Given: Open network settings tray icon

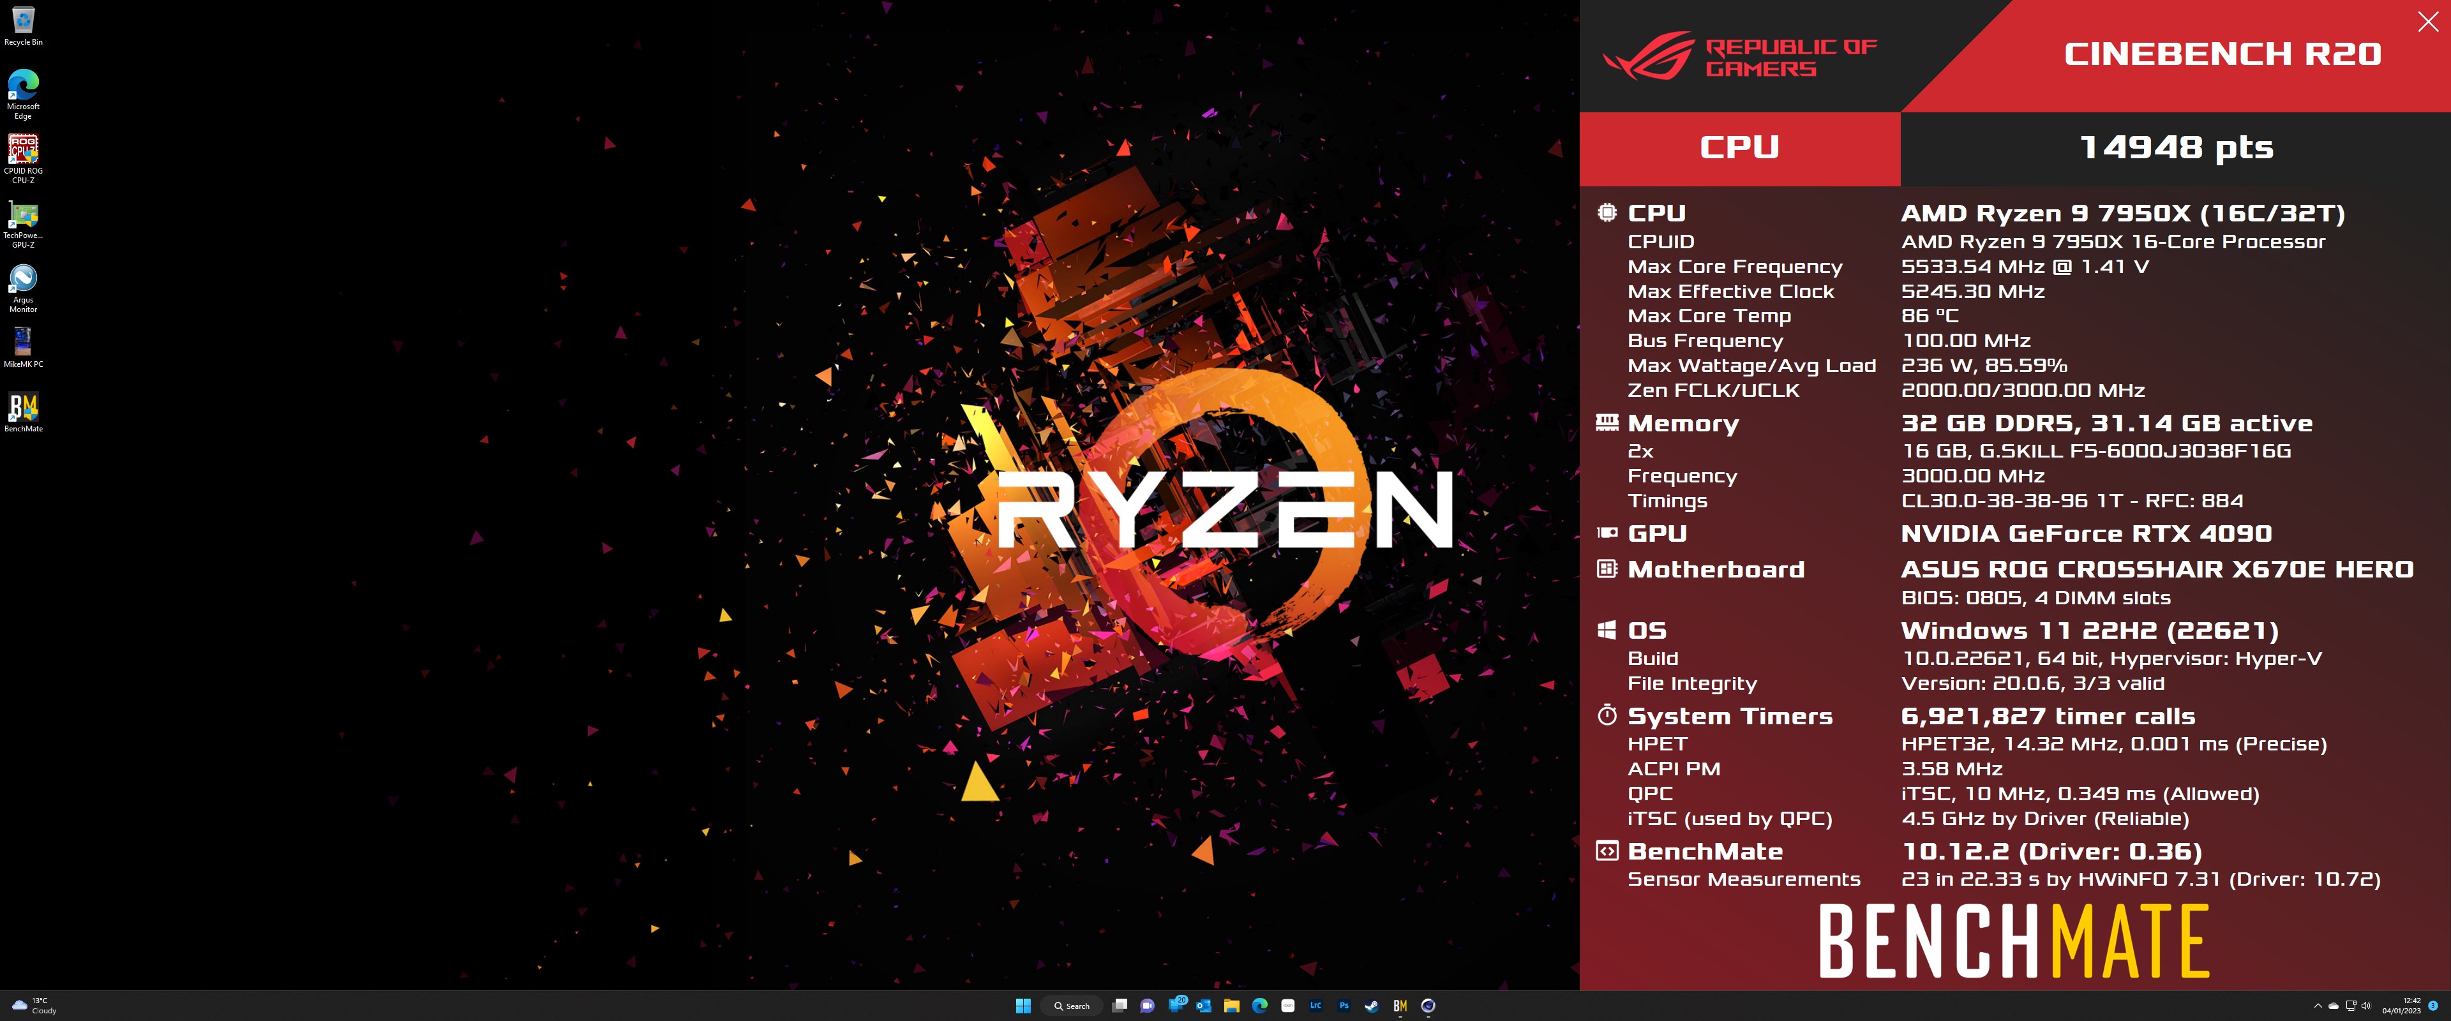Looking at the screenshot, I should [x=2351, y=1006].
